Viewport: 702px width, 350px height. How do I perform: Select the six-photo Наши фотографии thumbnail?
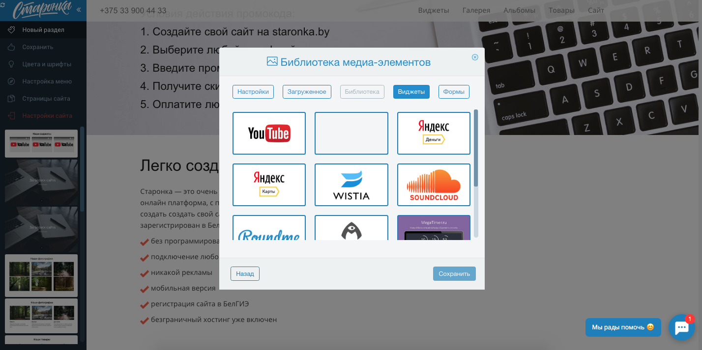click(41, 275)
